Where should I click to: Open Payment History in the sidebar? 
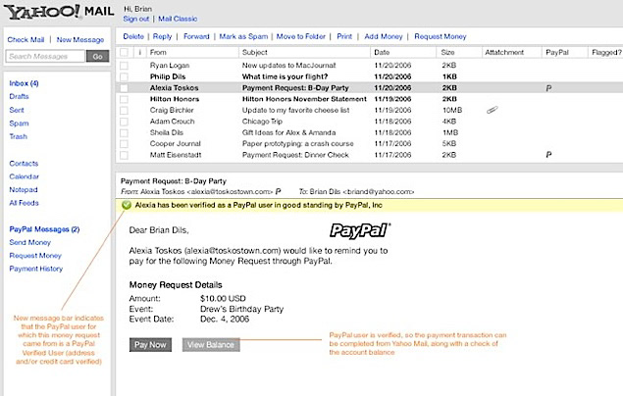[36, 269]
